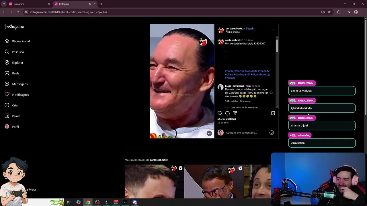Open Notificações heart in the sidebar
The image size is (367, 206).
coord(17,95)
